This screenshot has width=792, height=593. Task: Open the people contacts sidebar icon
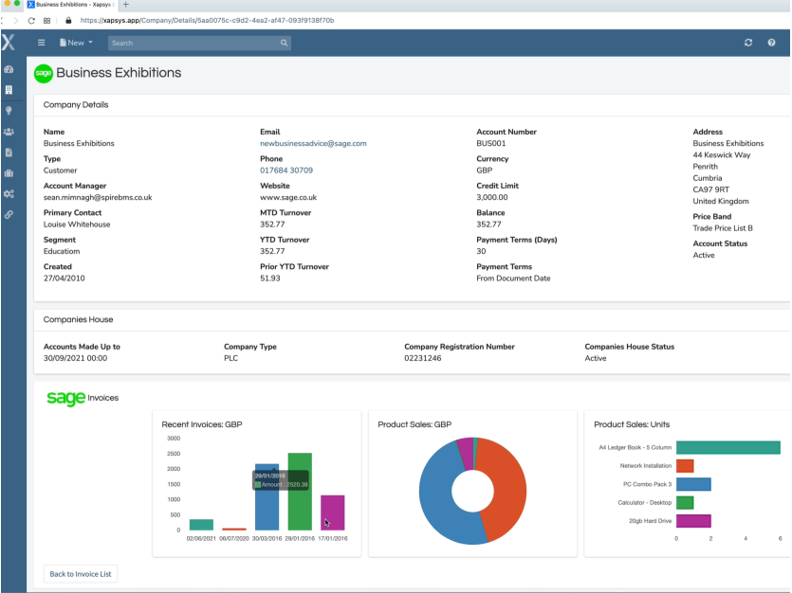tap(9, 132)
